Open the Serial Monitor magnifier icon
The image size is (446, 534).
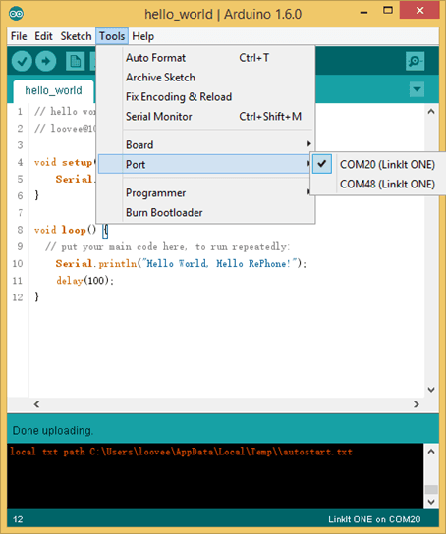415,61
